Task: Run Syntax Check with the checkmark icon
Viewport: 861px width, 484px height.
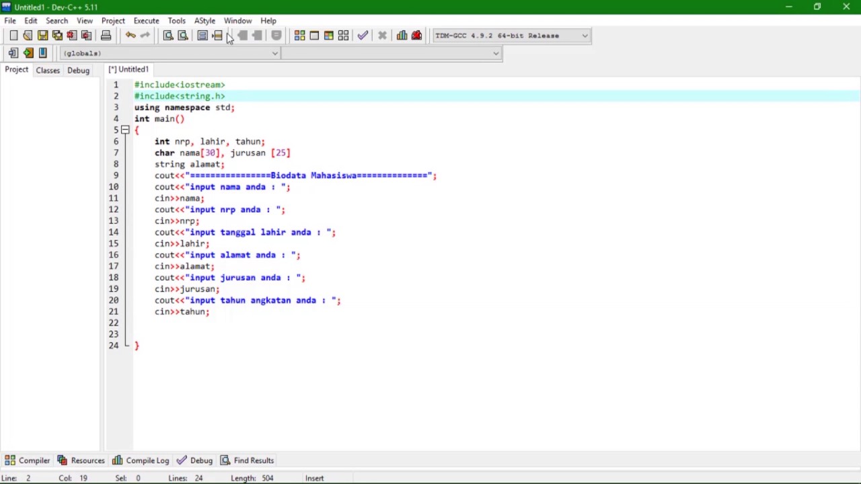Action: [x=363, y=36]
